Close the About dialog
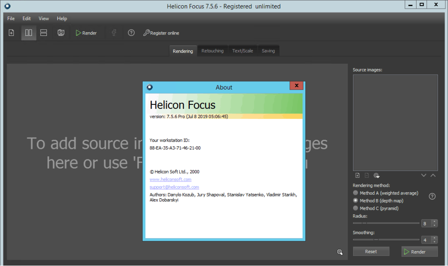448x266 pixels. 297,86
